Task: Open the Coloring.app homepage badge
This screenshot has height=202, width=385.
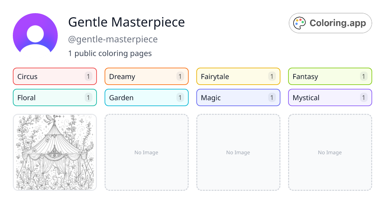Action: point(330,23)
